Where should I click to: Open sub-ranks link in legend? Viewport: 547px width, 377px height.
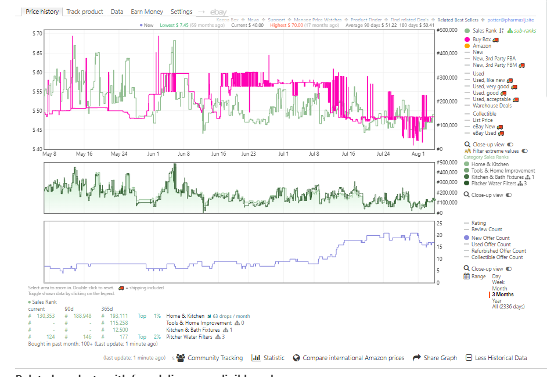pos(522,31)
